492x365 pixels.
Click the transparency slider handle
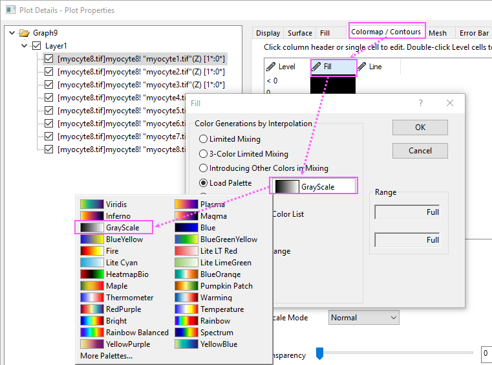tap(319, 353)
